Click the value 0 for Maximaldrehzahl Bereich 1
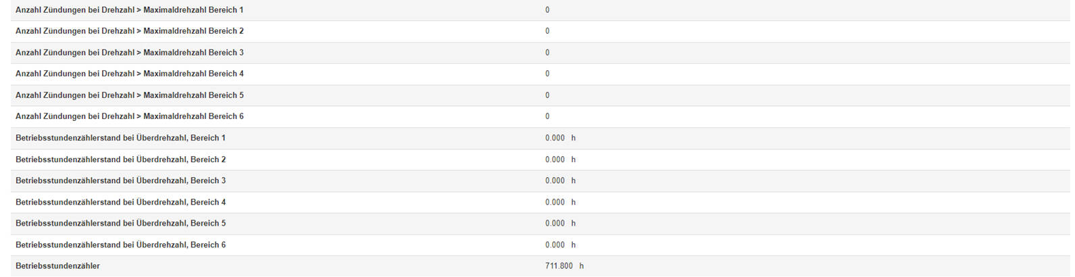The height and width of the screenshot is (277, 1075). click(547, 10)
